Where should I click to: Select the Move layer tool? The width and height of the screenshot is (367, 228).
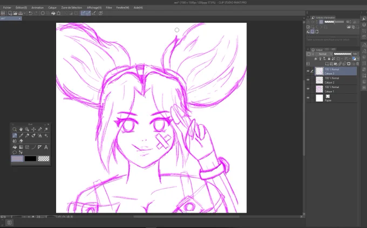[33, 130]
